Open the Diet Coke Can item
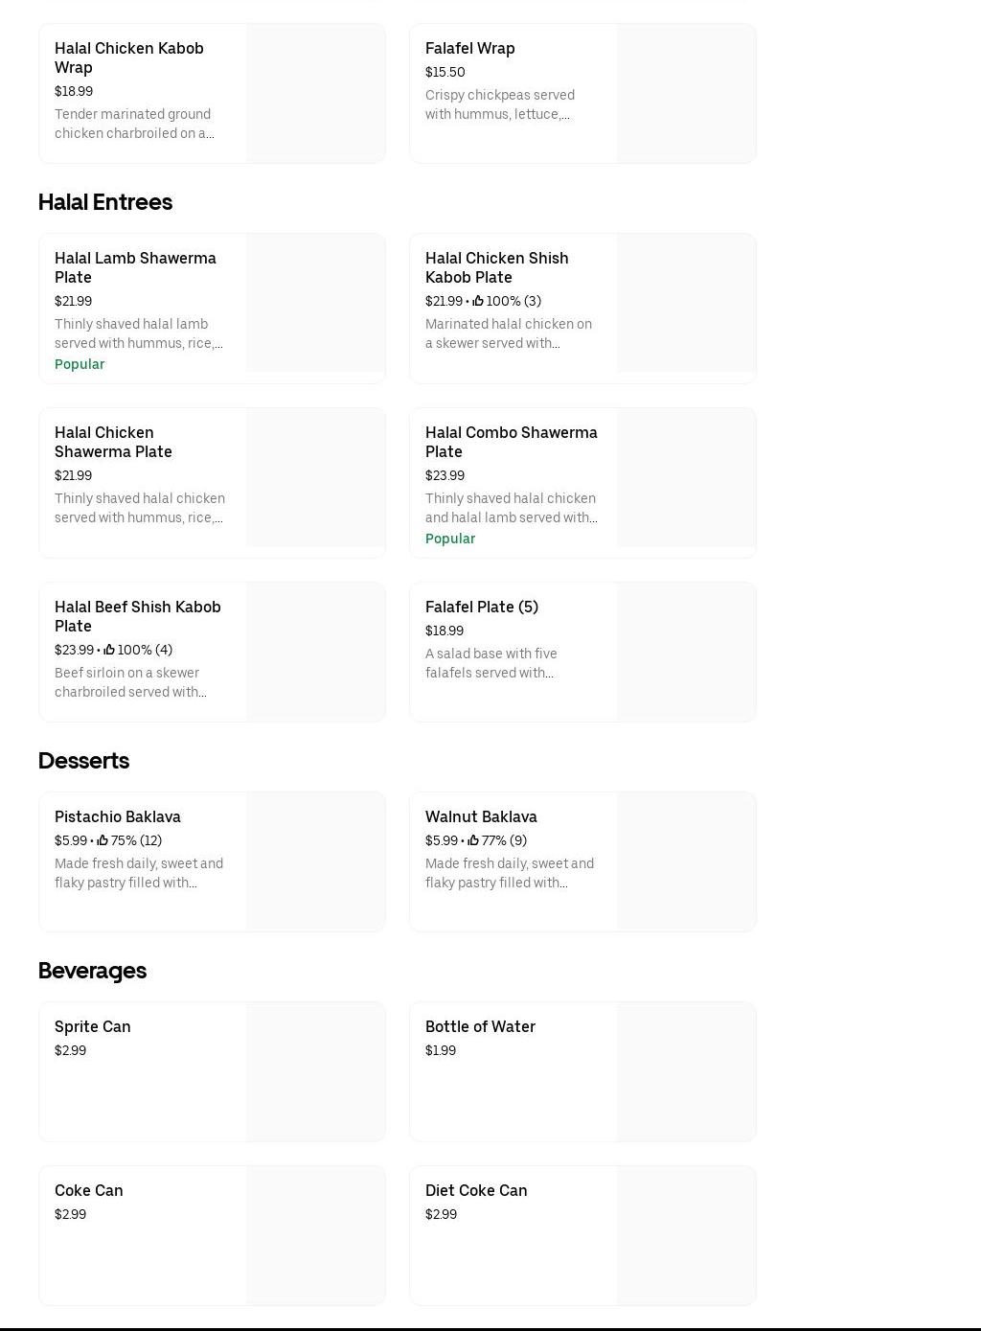The width and height of the screenshot is (981, 1331). pos(476,1190)
